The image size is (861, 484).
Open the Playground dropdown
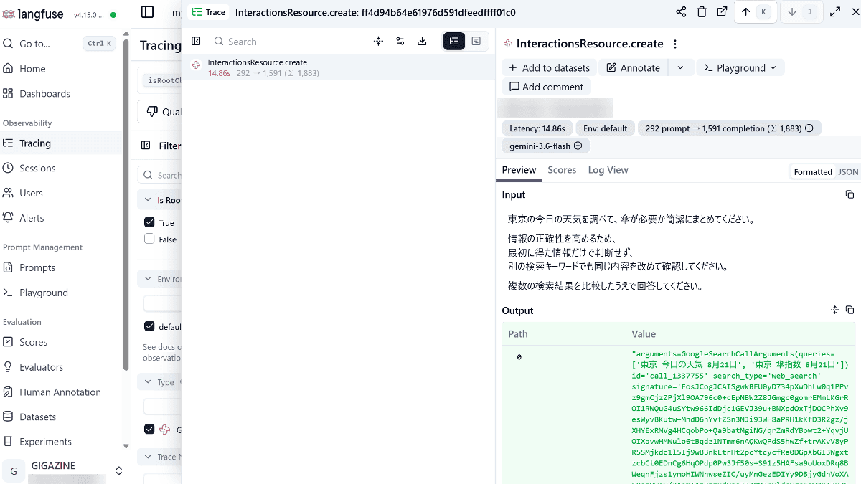click(x=740, y=67)
